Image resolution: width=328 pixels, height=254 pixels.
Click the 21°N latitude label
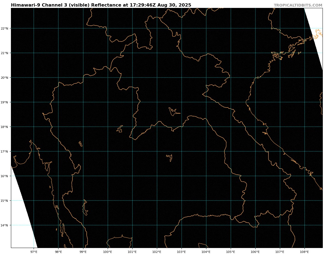[x=5, y=53]
